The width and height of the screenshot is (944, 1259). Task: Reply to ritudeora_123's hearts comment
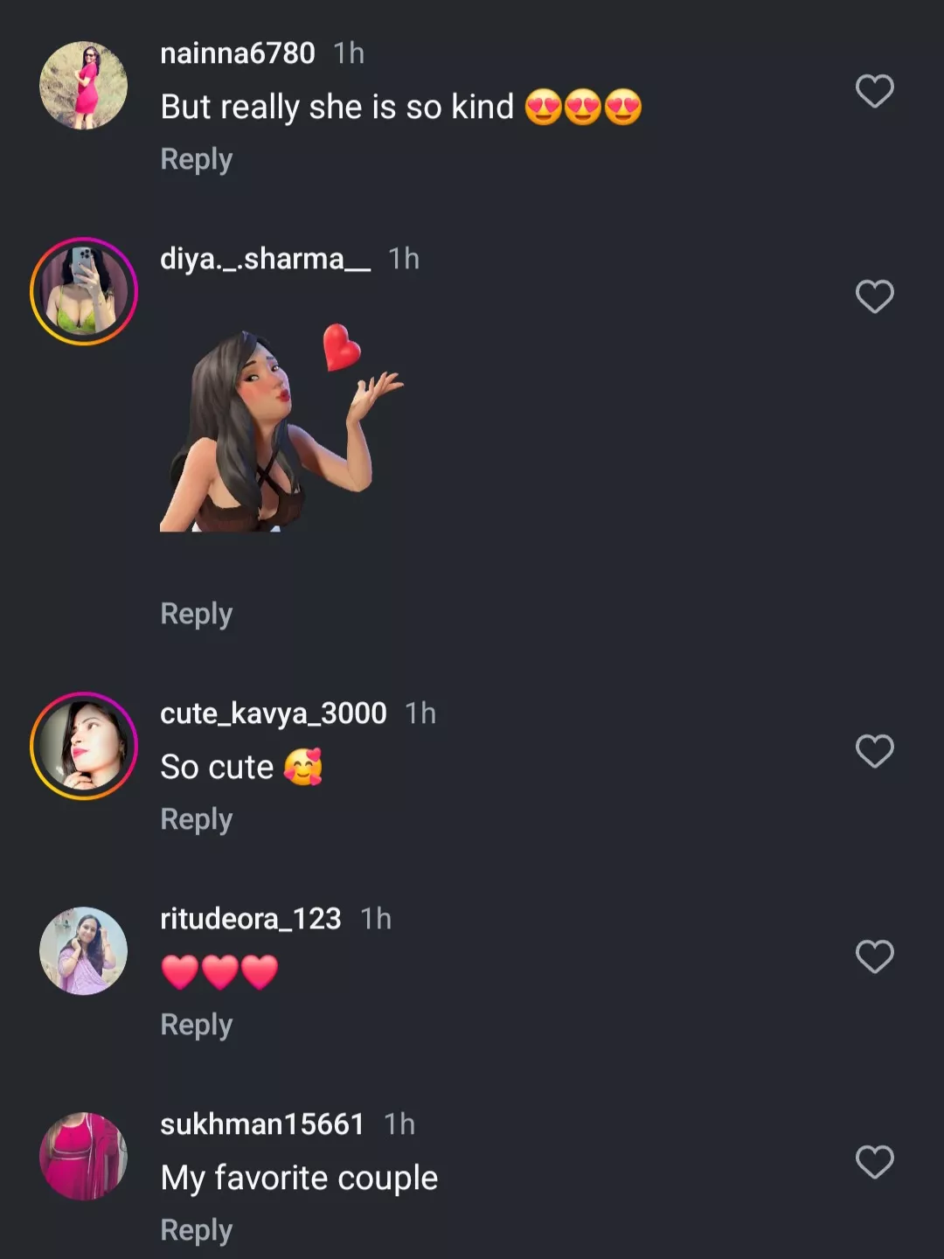point(197,1025)
